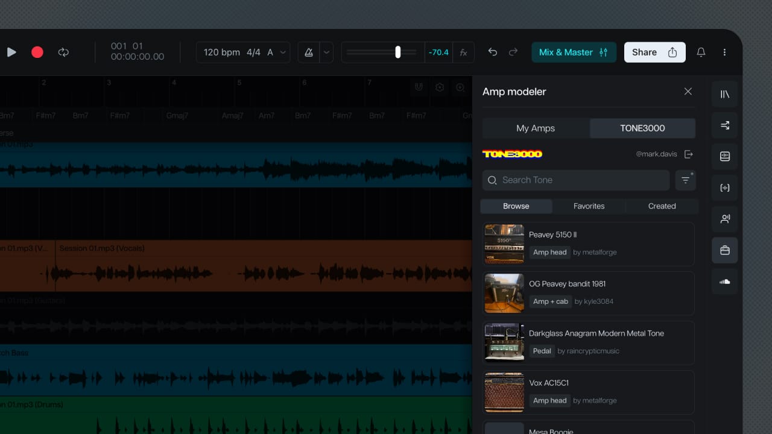This screenshot has height=434, width=772.
Task: Open the routing arrows sidebar panel
Action: coord(725,125)
